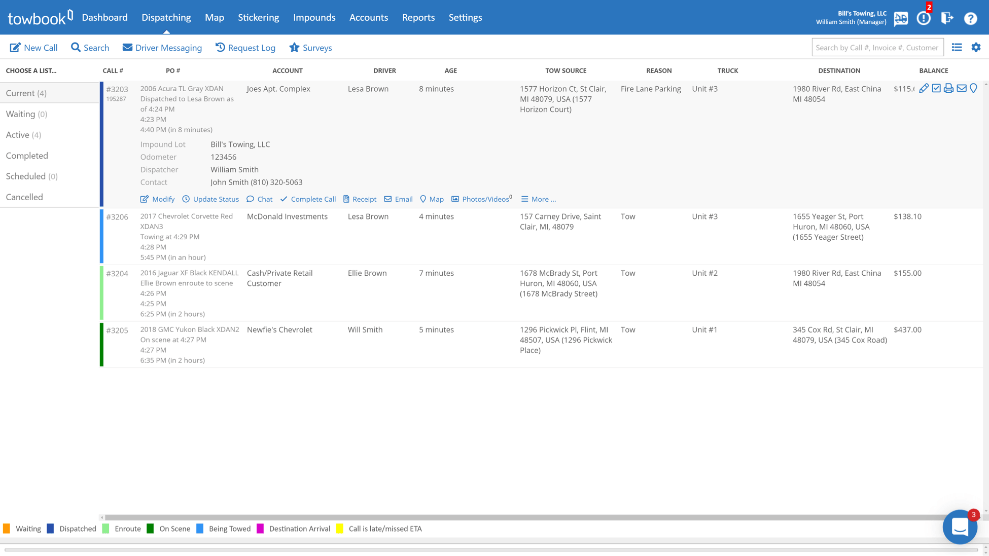Open the Impounds menu
Screen dimensions: 989x556
(x=314, y=17)
